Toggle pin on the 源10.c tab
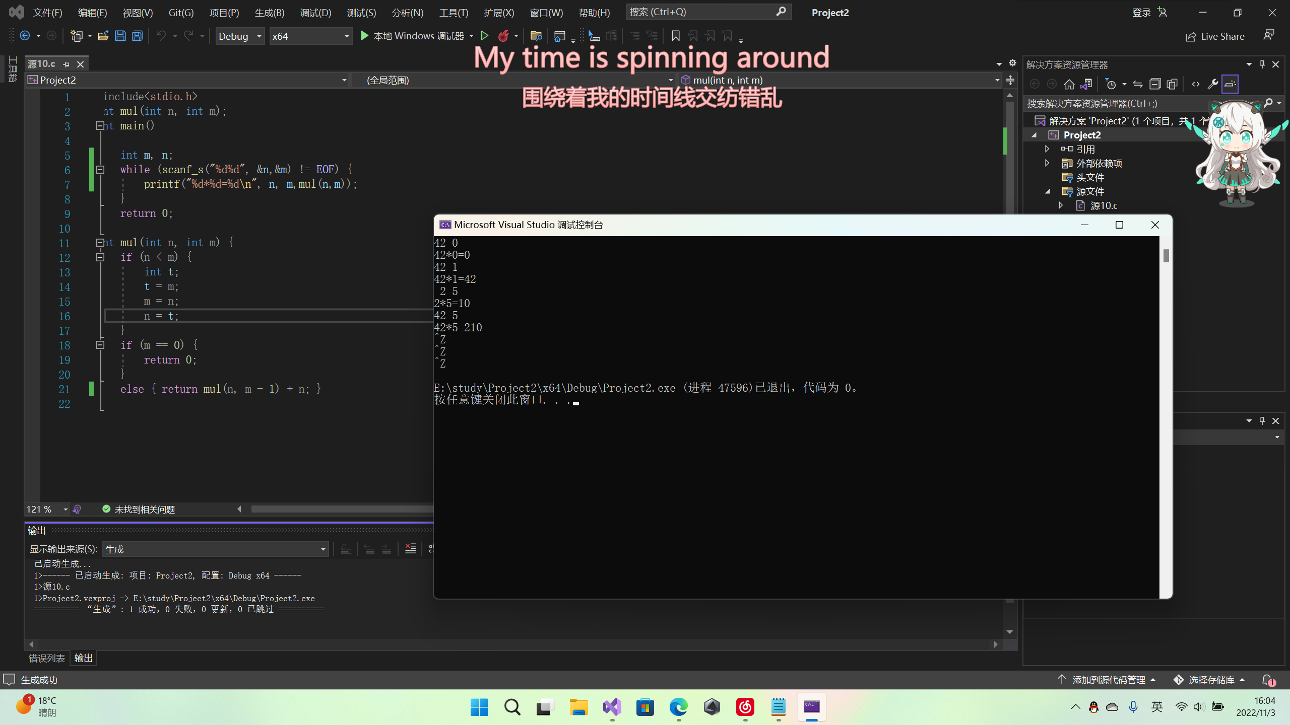This screenshot has height=725, width=1290. 66,64
